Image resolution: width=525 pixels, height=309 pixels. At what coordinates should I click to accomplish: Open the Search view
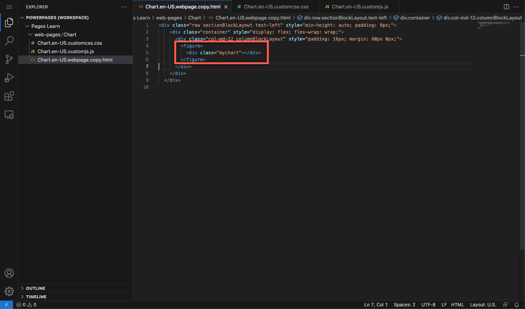pyautogui.click(x=9, y=41)
